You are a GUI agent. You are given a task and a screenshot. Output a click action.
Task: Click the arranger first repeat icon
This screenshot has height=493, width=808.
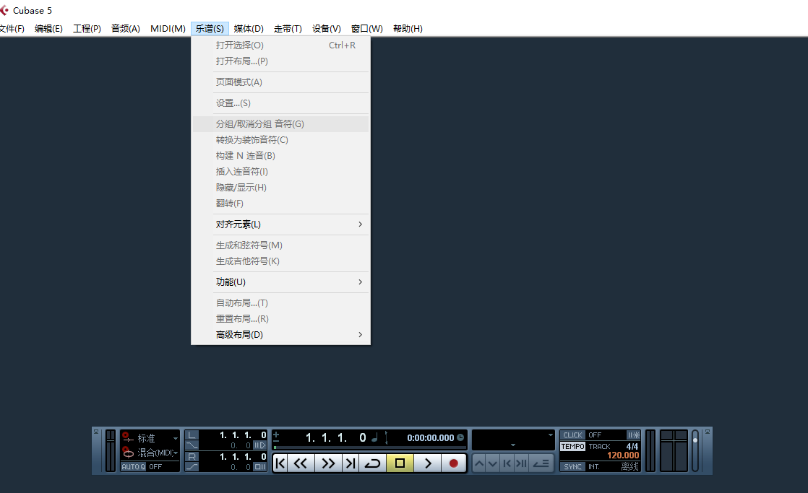click(x=507, y=463)
